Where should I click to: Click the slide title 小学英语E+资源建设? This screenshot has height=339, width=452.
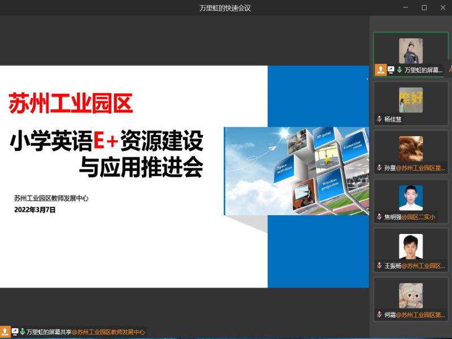107,140
